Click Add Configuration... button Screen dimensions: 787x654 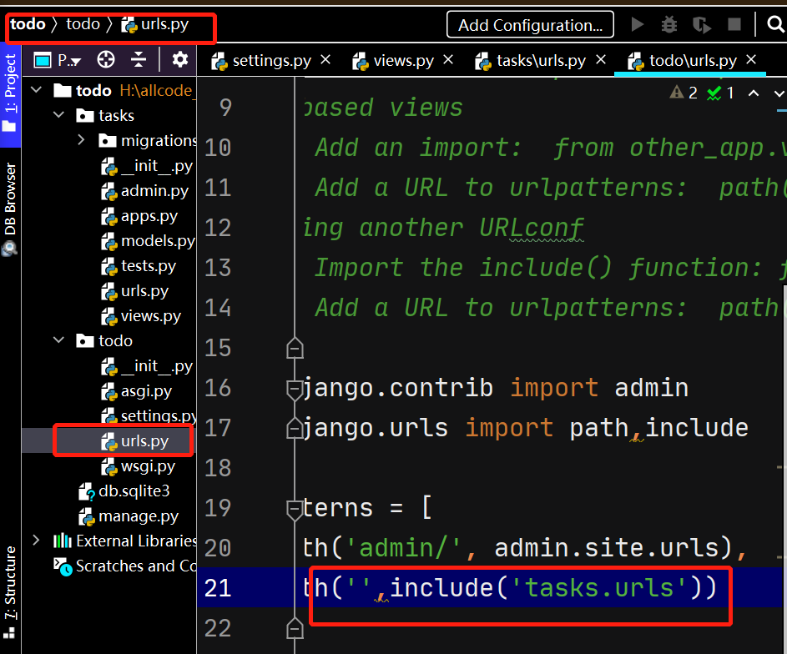tap(530, 24)
